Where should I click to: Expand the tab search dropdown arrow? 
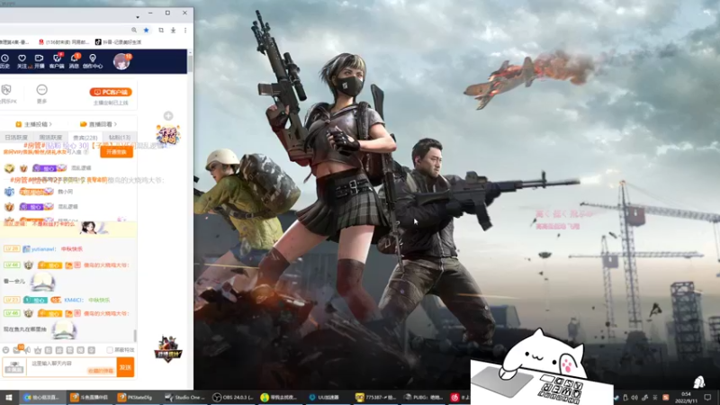138,17
